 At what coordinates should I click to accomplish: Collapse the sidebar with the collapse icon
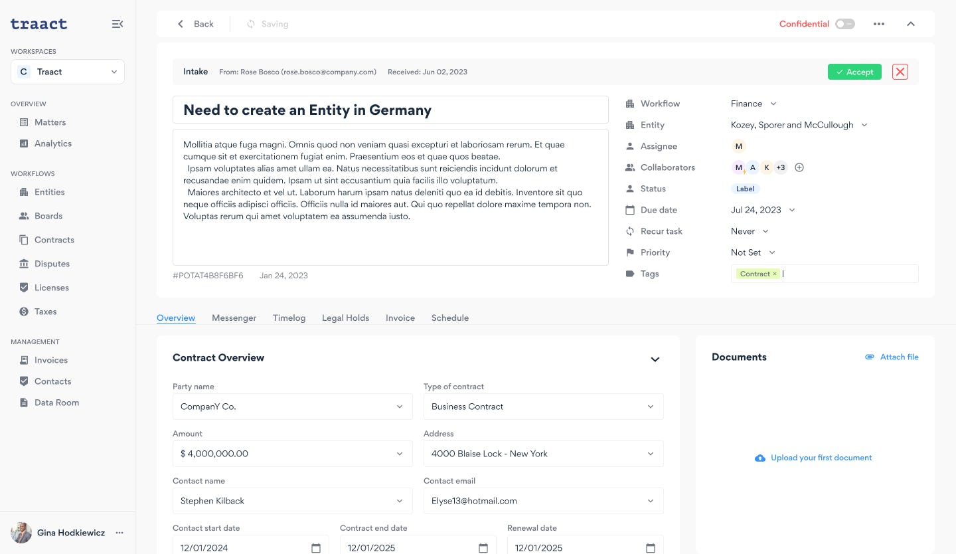tap(118, 23)
